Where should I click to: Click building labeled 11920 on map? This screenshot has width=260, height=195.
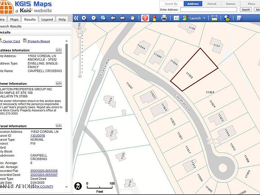[218, 118]
